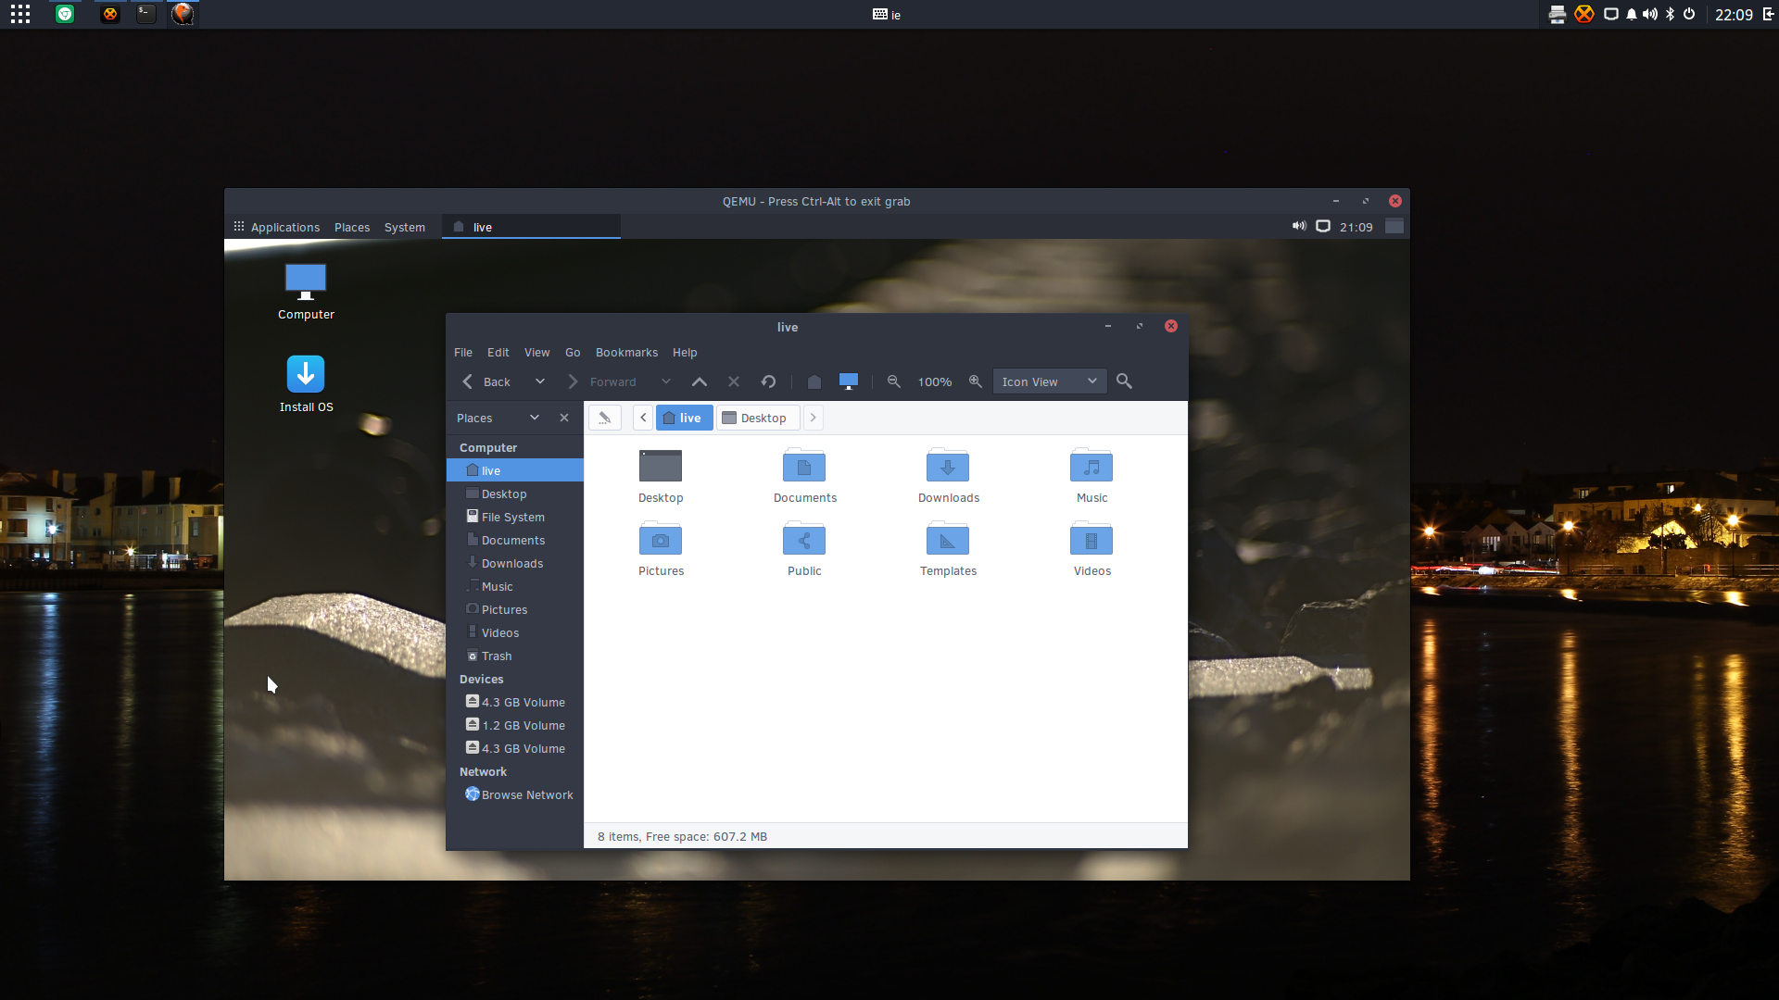Open search with the magnifier icon
This screenshot has height=1000, width=1779.
coord(1124,381)
